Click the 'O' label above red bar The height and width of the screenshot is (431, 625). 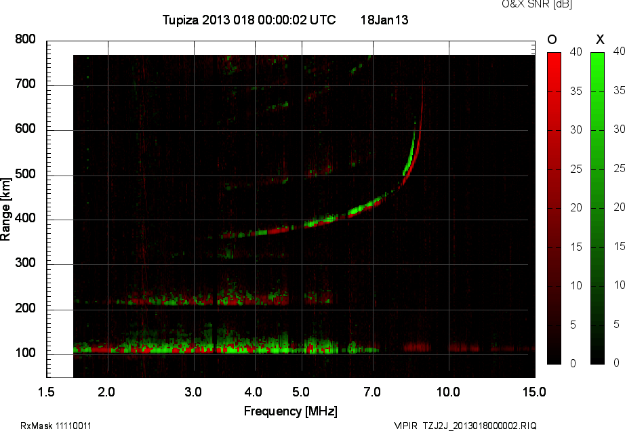point(552,39)
